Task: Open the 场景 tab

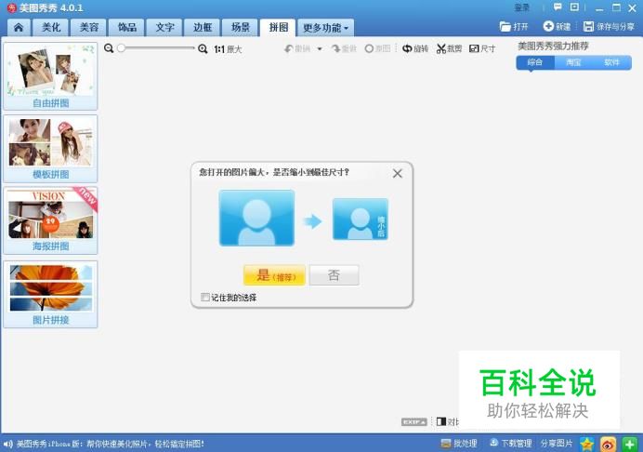Action: (241, 28)
